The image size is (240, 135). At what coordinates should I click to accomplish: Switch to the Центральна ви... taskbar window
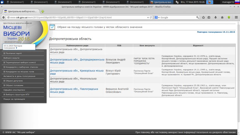pos(162,2)
